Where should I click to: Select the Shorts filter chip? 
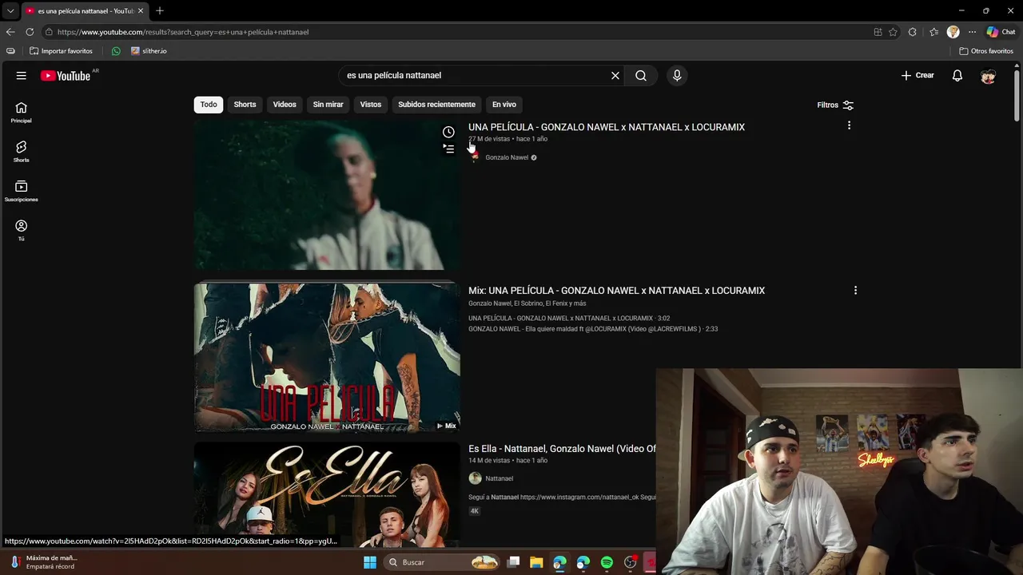point(245,105)
